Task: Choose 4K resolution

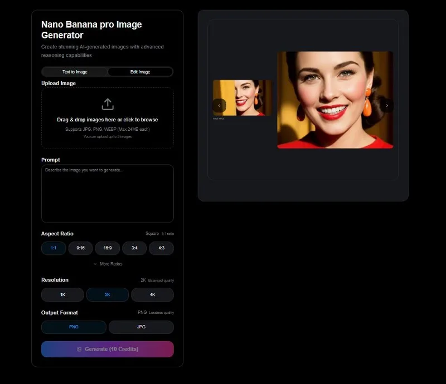Action: click(152, 294)
